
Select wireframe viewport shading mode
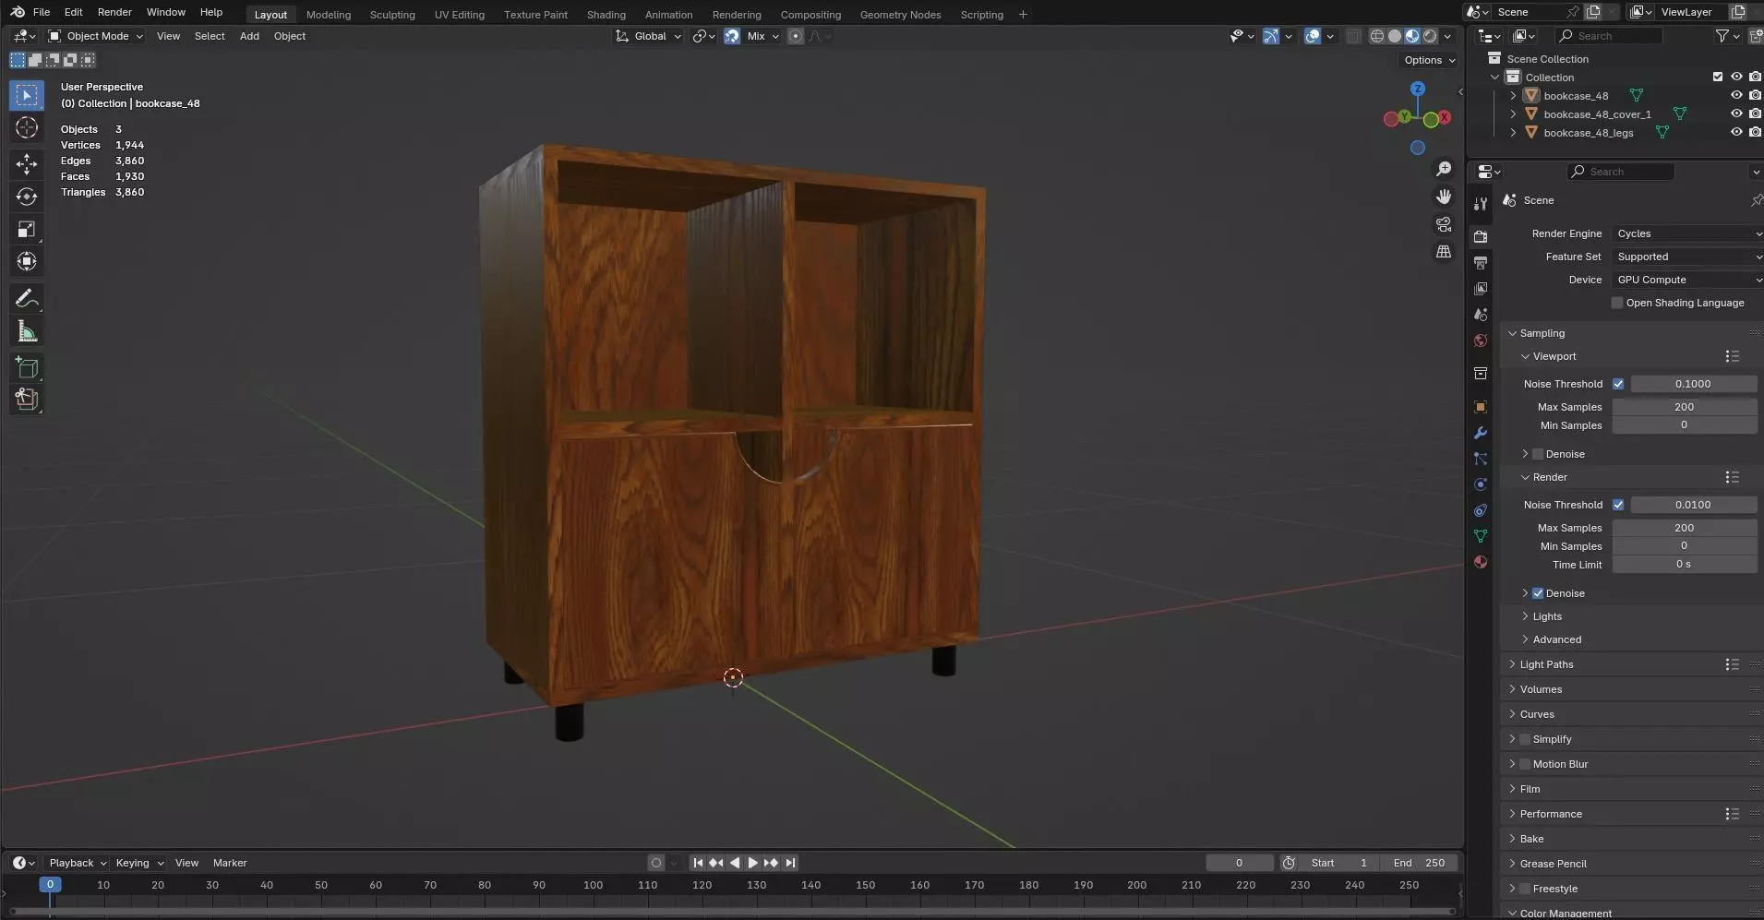tap(1377, 36)
